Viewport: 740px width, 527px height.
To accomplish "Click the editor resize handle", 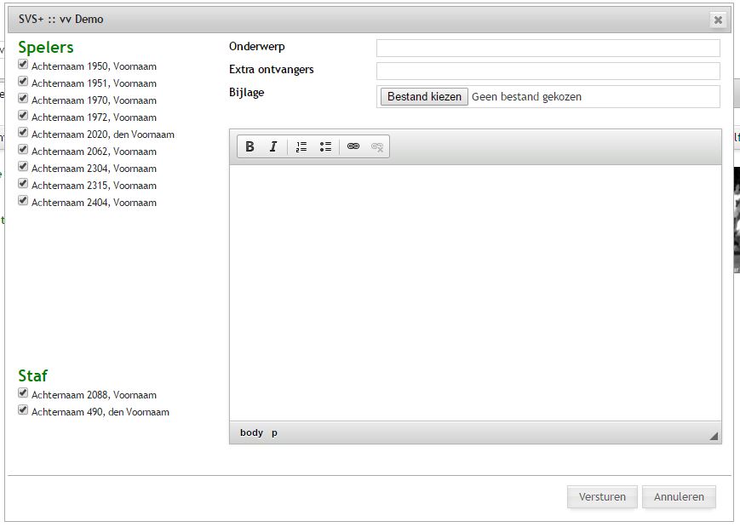I will [714, 436].
